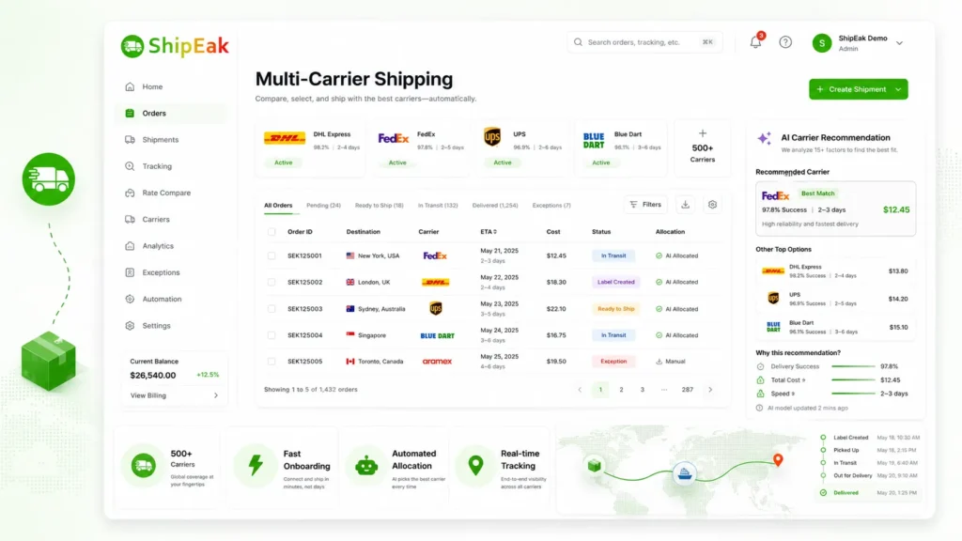Open the Filters control
Screen dimensions: 962x541
point(645,204)
